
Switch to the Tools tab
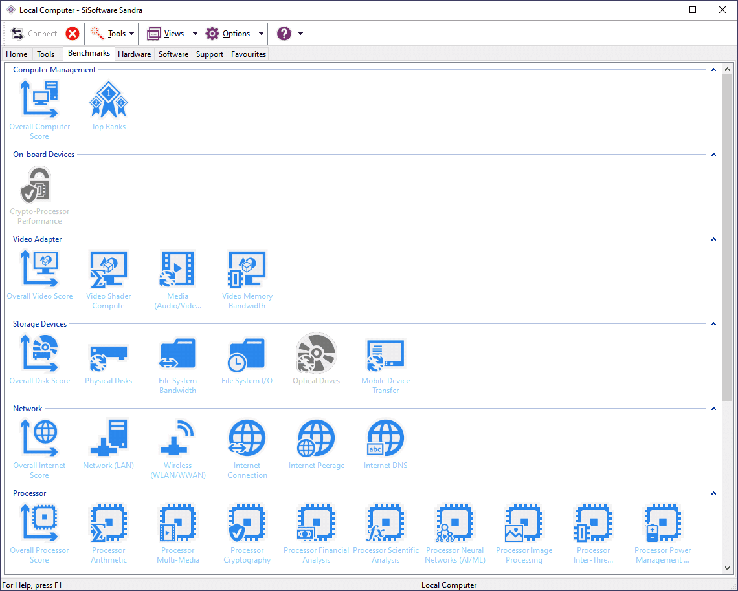(x=46, y=54)
